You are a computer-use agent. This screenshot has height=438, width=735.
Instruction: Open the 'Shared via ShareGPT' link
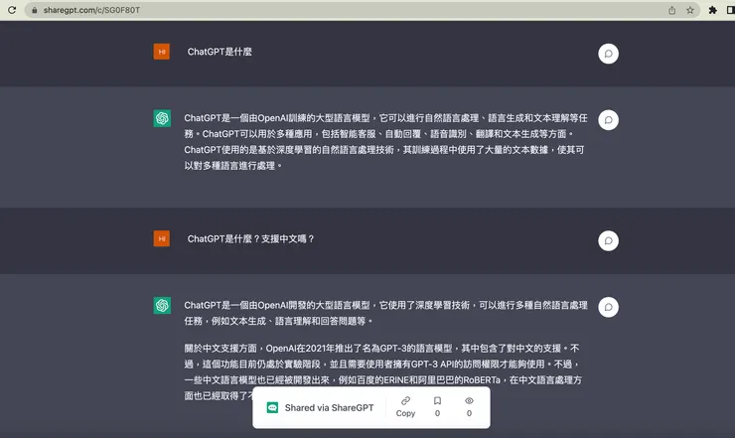click(x=329, y=407)
